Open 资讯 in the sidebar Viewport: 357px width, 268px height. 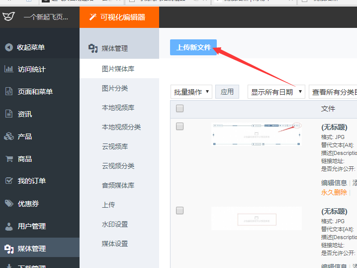tap(25, 114)
